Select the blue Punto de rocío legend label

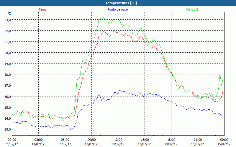click(117, 9)
